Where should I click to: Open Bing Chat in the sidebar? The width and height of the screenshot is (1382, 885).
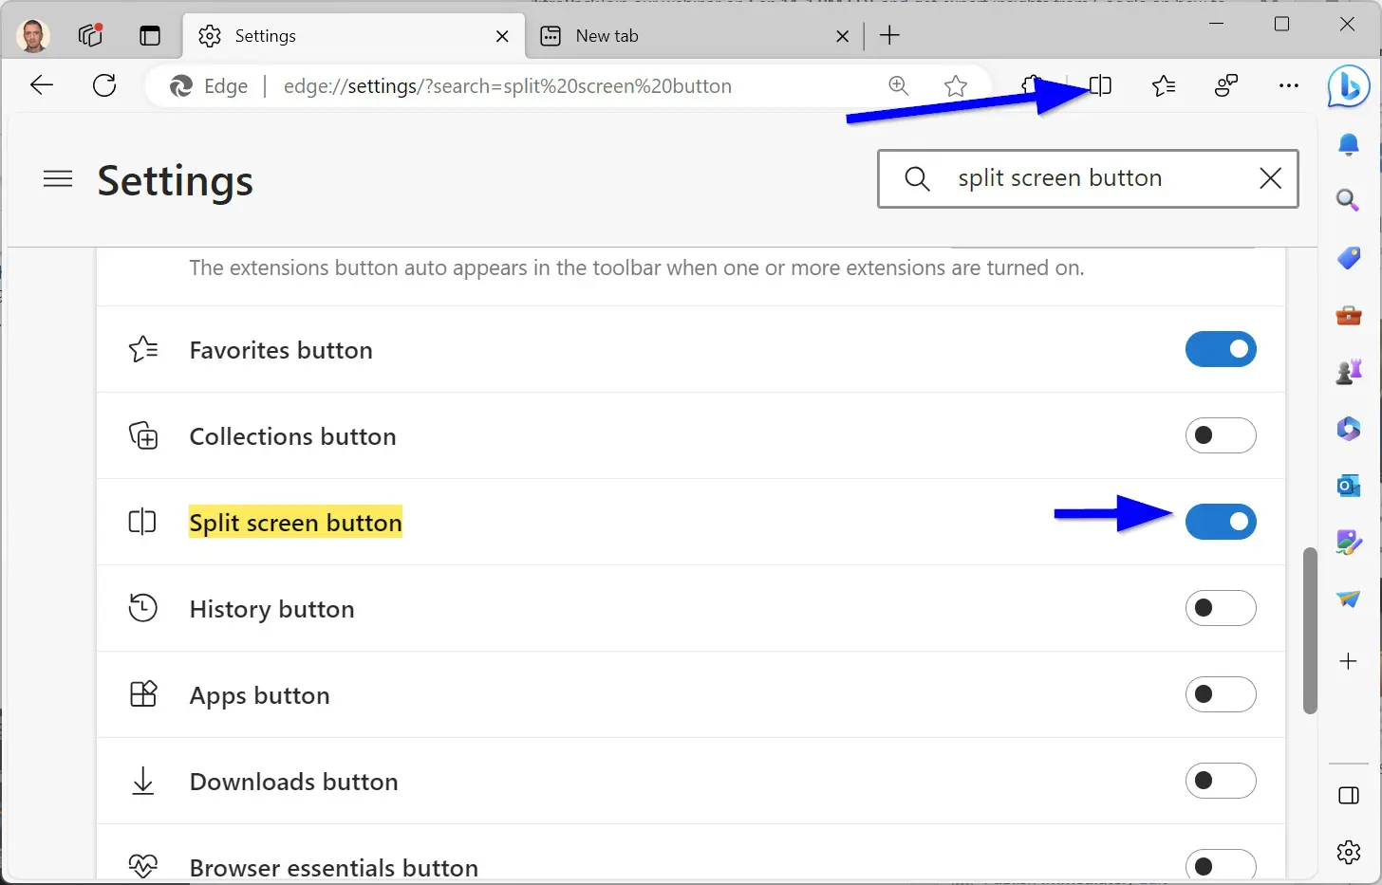[x=1349, y=86]
